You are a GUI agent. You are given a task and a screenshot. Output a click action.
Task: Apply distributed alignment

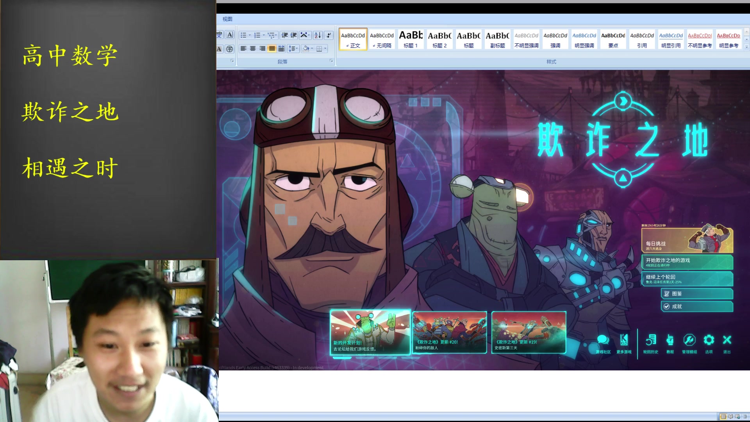point(281,48)
